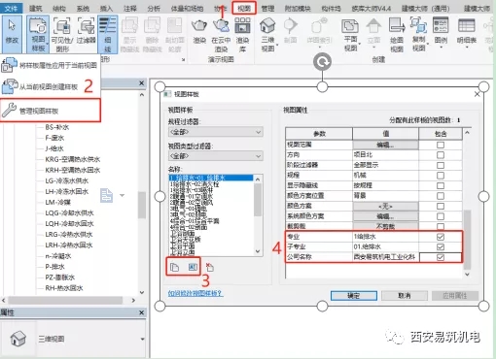Click the 确定 OK button
The width and height of the screenshot is (496, 359).
[x=354, y=295]
